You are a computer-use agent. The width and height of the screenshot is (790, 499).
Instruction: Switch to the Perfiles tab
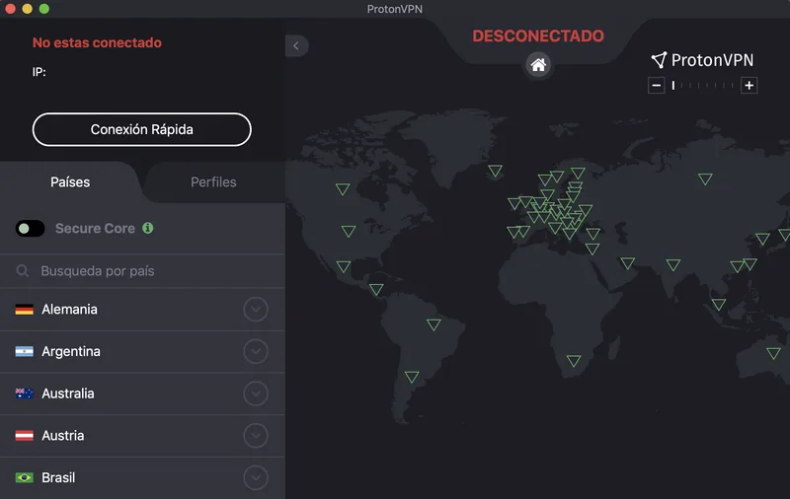[x=213, y=182]
